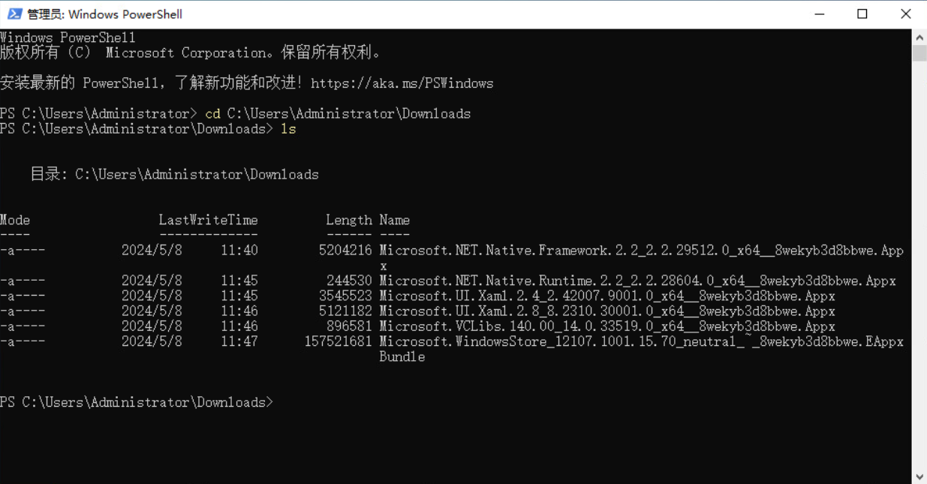Minimize the PowerShell window

(x=819, y=14)
